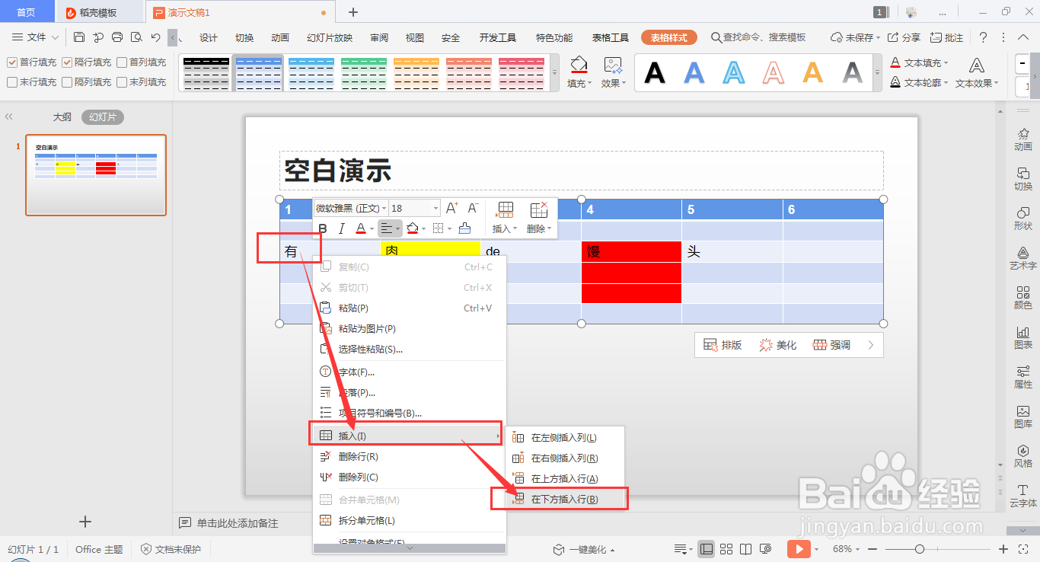The width and height of the screenshot is (1040, 562).
Task: Open Color (颜色) panel in right sidebar
Action: click(1023, 297)
